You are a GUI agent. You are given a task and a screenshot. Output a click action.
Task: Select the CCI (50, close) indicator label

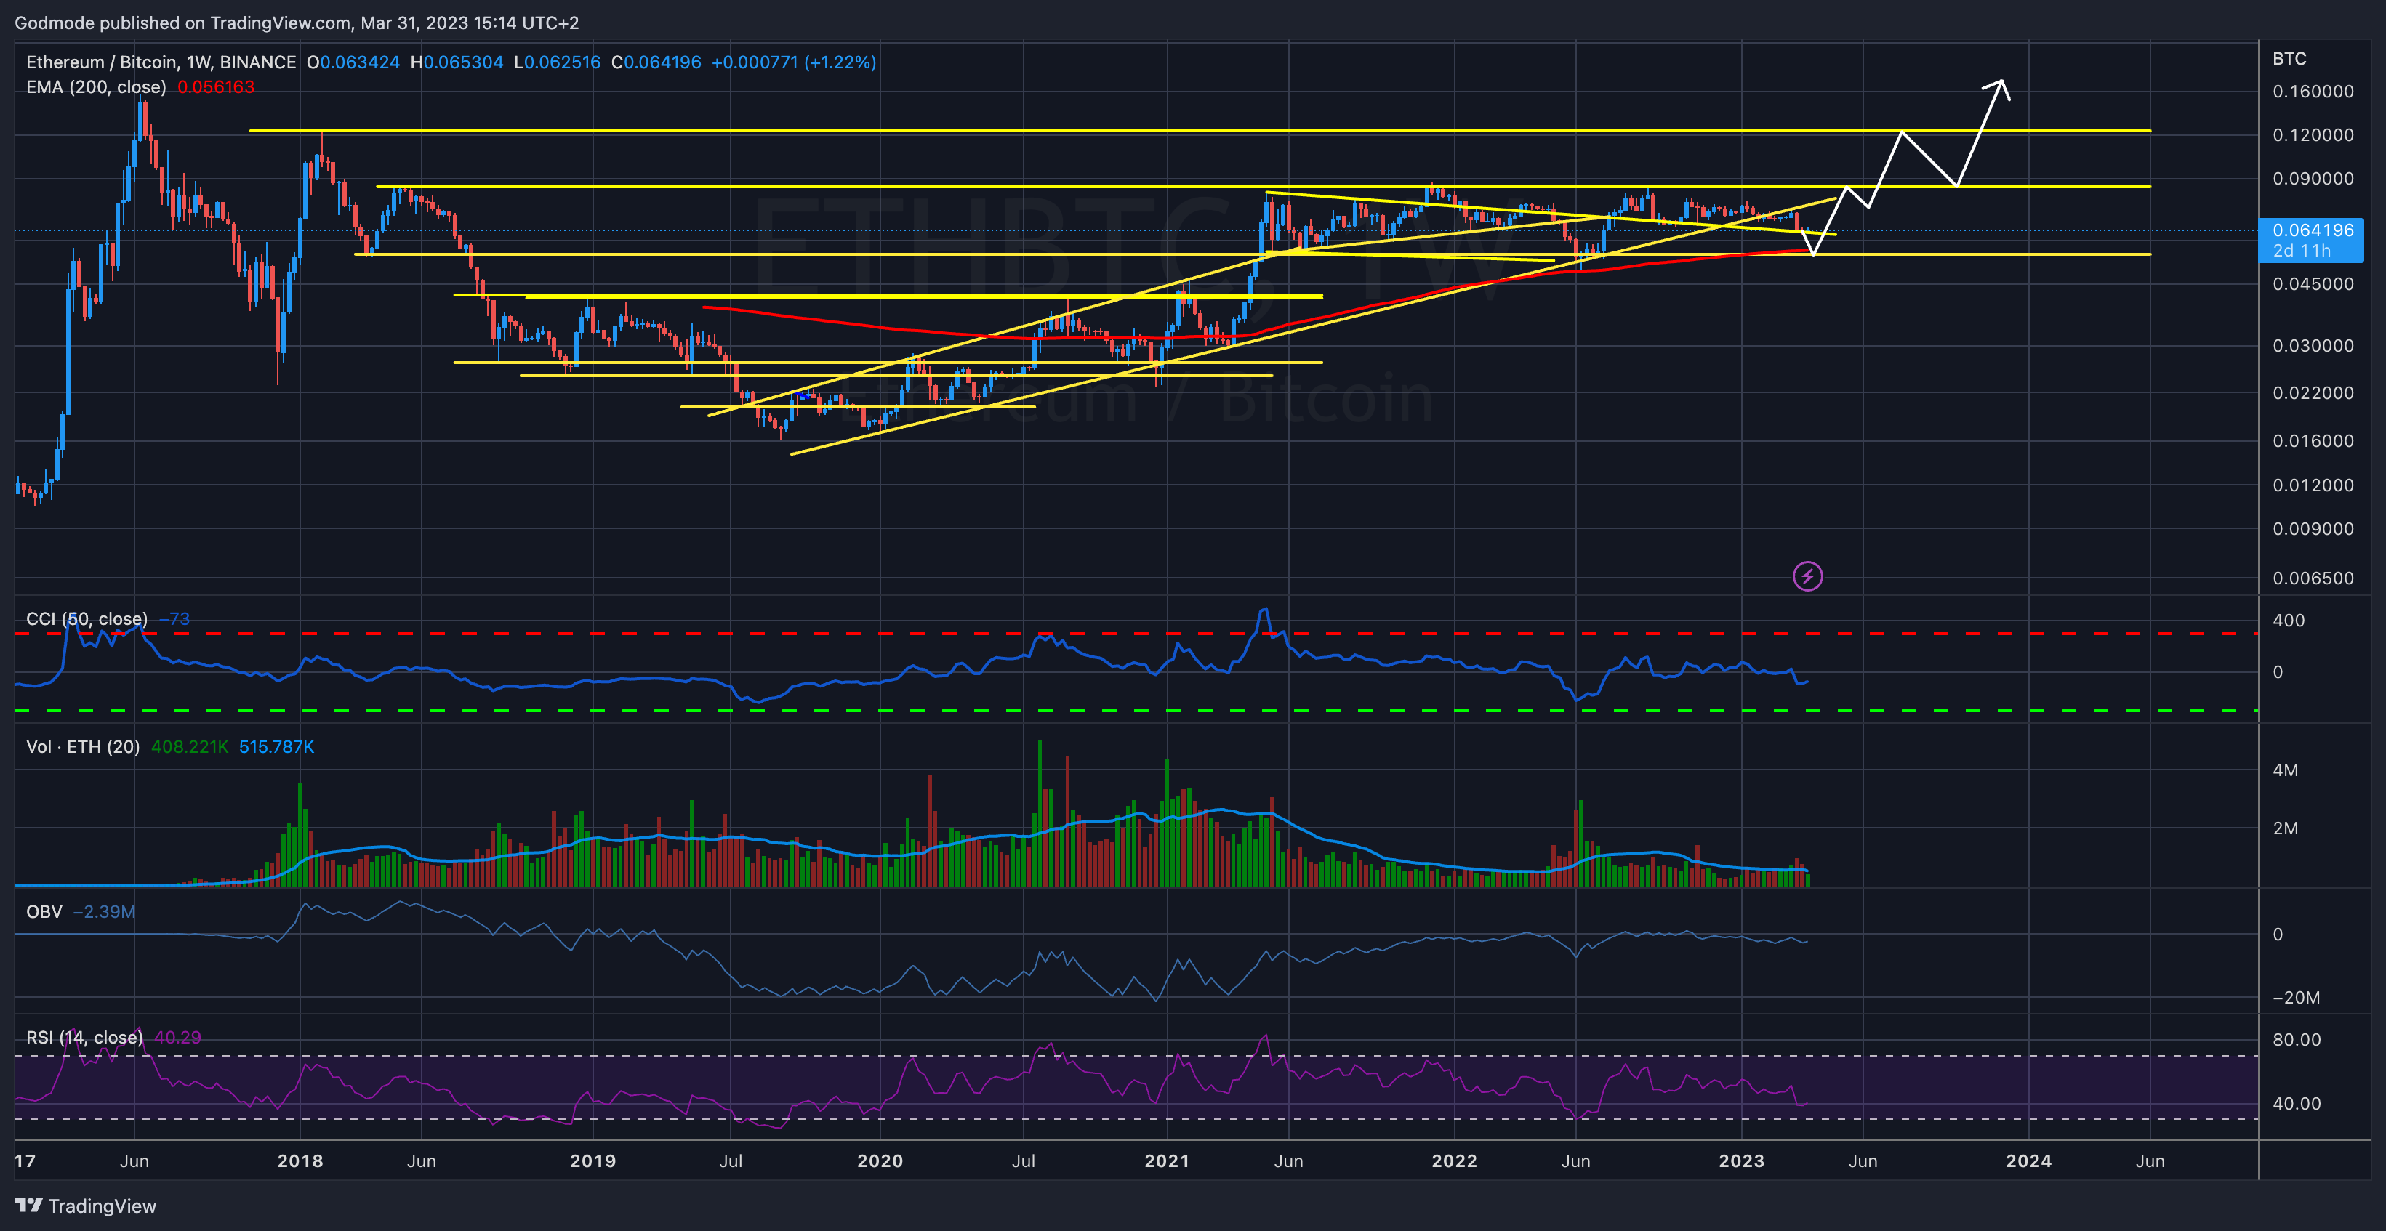click(x=87, y=618)
